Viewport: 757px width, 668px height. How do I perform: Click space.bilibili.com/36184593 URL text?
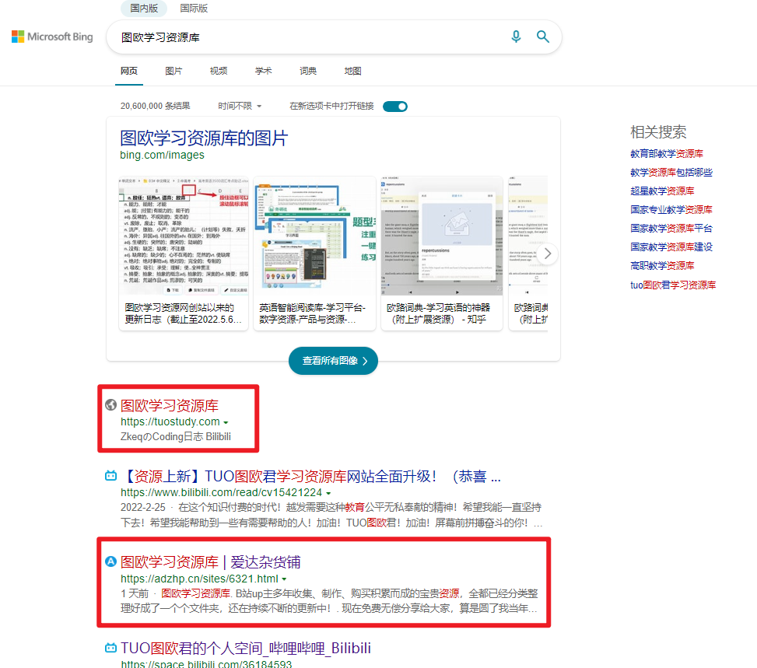(x=206, y=663)
